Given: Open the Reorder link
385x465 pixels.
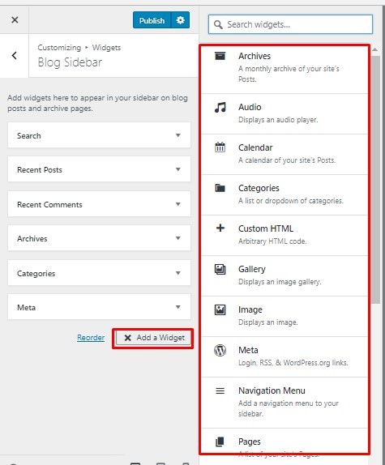Looking at the screenshot, I should pyautogui.click(x=91, y=338).
